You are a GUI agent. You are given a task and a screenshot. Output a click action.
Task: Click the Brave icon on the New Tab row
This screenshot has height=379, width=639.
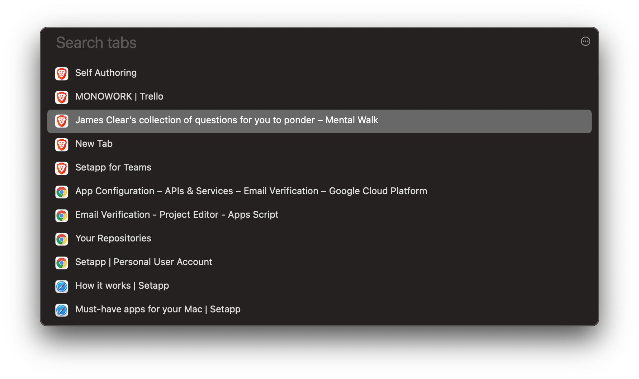tap(61, 144)
